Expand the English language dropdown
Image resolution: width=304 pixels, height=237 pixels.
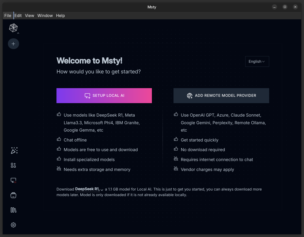[257, 61]
